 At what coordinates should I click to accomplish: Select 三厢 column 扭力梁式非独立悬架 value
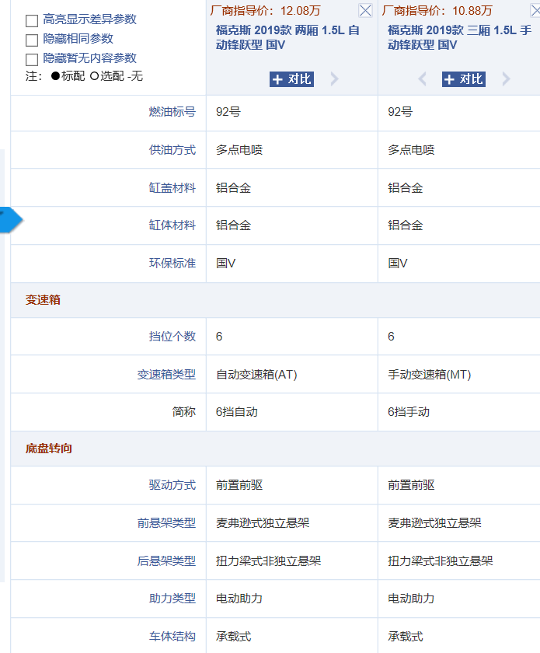pos(440,560)
